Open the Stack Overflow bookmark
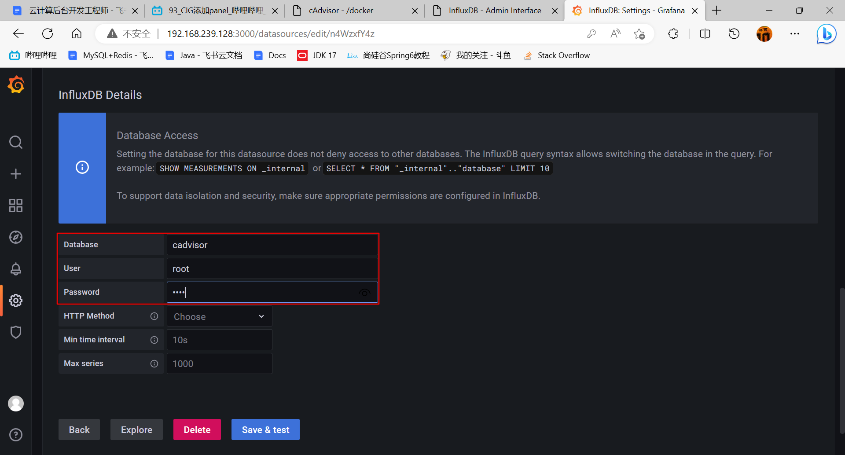The height and width of the screenshot is (455, 845). 557,55
